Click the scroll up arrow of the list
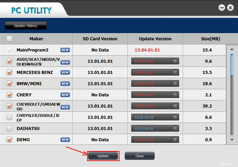This screenshot has height=167, width=238. coord(232,49)
